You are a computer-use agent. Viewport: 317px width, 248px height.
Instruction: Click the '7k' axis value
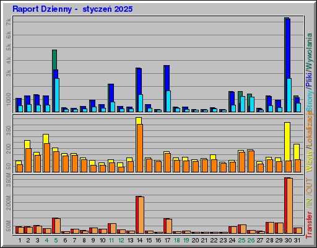pyautogui.click(x=8, y=22)
